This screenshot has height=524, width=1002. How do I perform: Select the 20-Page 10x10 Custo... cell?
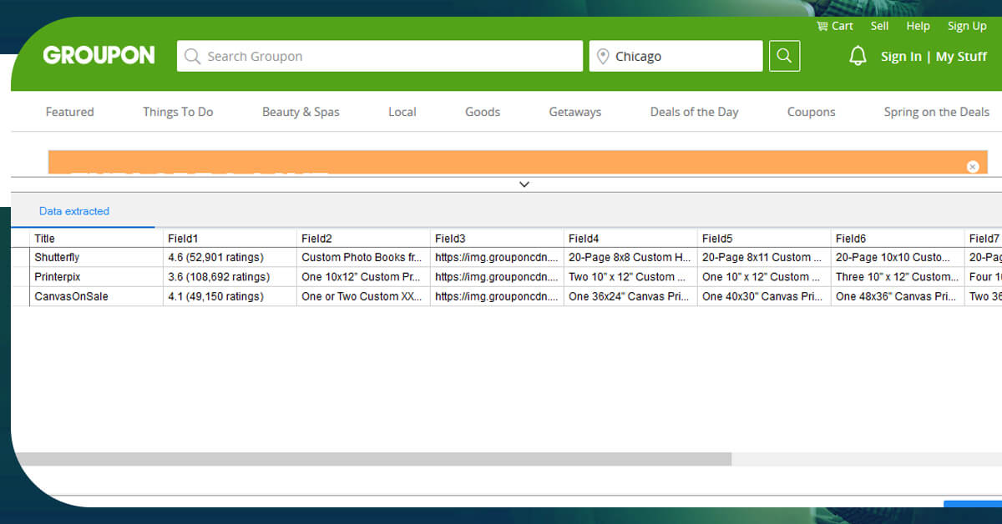click(x=898, y=257)
